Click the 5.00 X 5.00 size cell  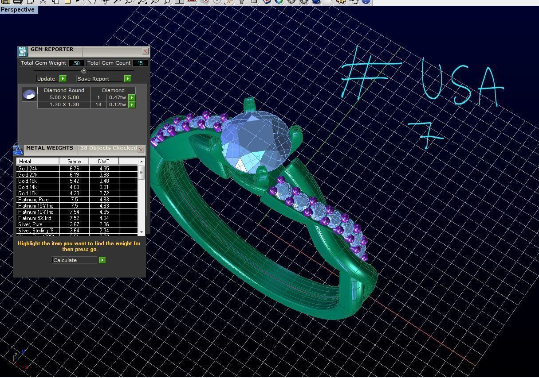tap(64, 97)
